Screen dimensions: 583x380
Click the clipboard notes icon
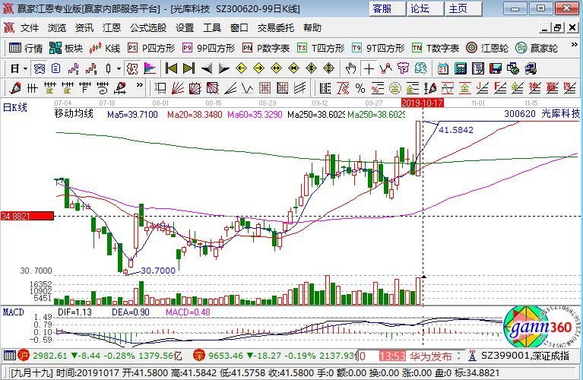click(56, 69)
